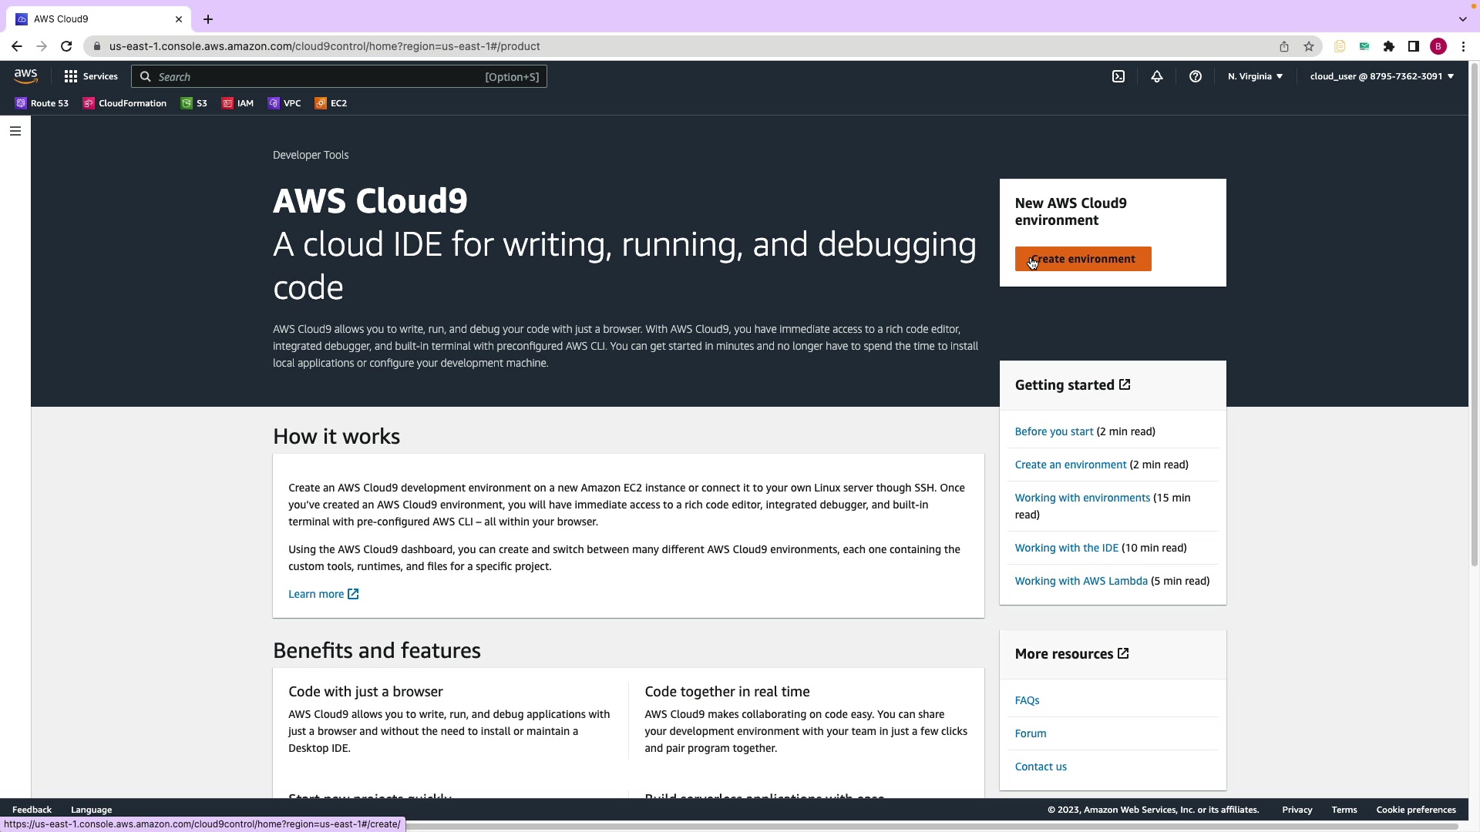This screenshot has width=1480, height=832.
Task: Open the Route 53 shortcut
Action: click(x=42, y=103)
